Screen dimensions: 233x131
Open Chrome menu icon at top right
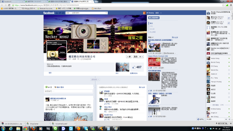click(231, 5)
